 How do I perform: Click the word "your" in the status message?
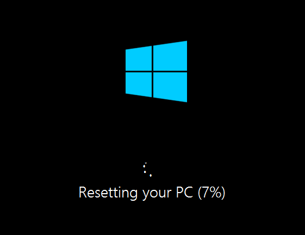157,194
